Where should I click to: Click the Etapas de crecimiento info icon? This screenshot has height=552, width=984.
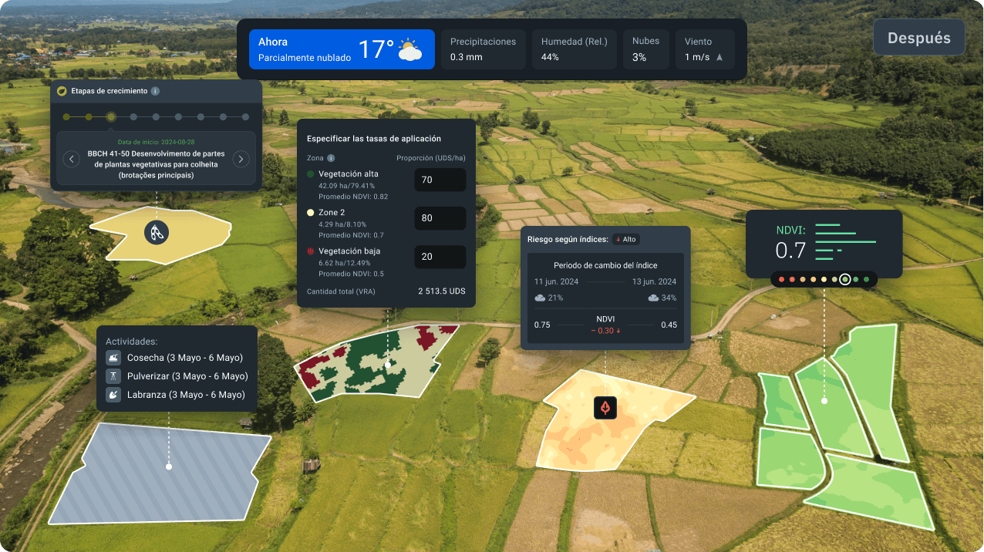(155, 91)
